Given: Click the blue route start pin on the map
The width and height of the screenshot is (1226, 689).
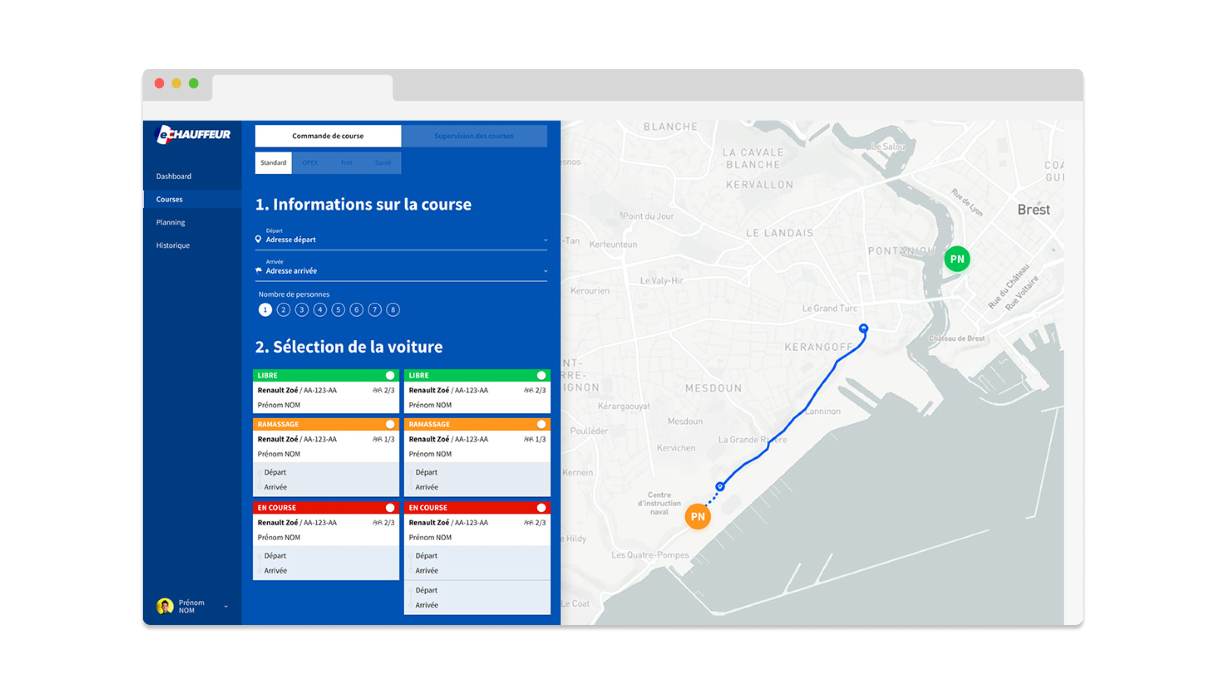Looking at the screenshot, I should click(719, 486).
